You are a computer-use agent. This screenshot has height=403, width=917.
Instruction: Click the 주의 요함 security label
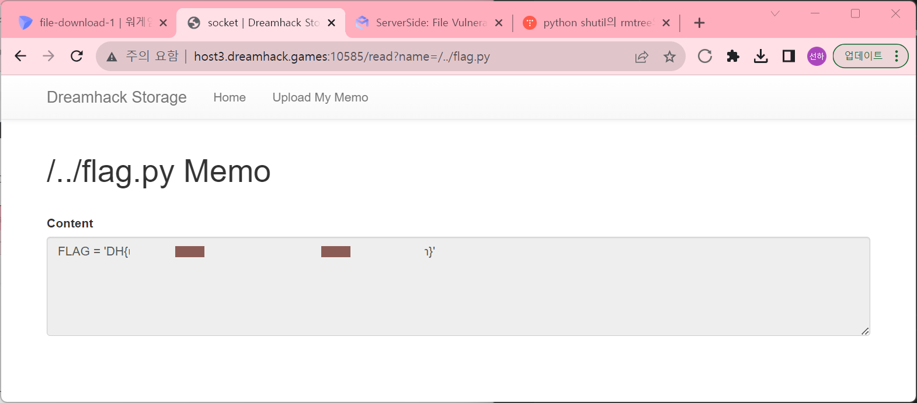click(152, 56)
